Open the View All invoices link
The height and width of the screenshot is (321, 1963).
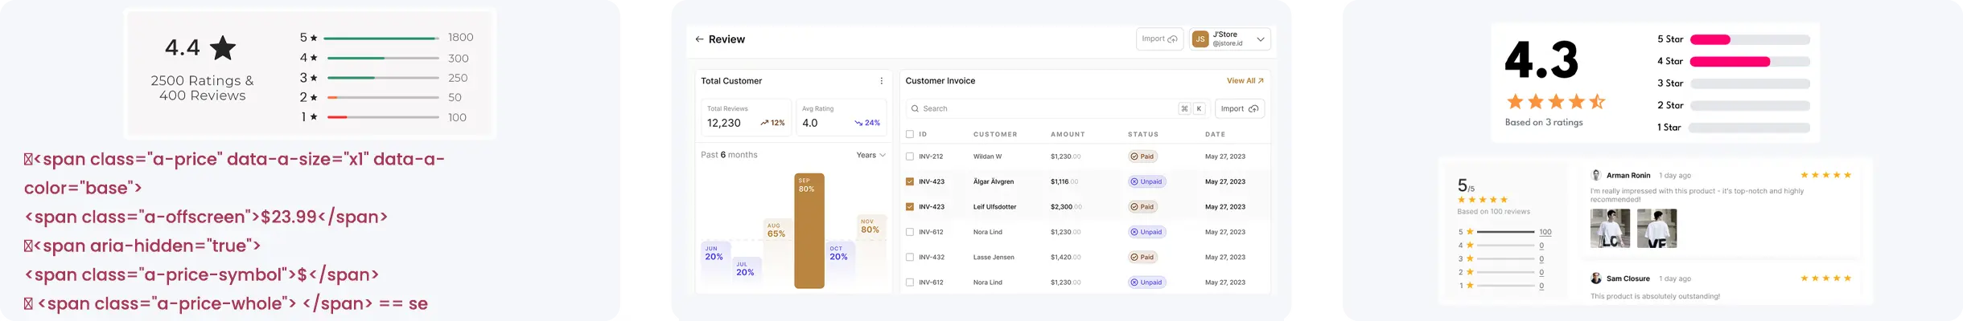coord(1245,81)
